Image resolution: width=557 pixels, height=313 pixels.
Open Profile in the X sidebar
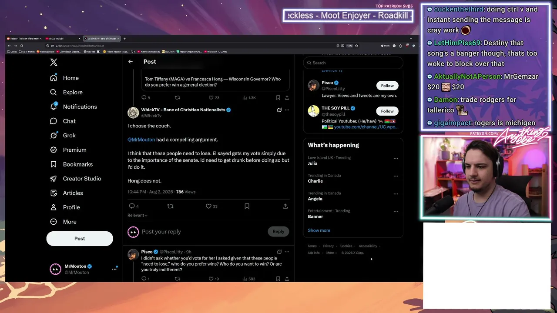pos(65,207)
